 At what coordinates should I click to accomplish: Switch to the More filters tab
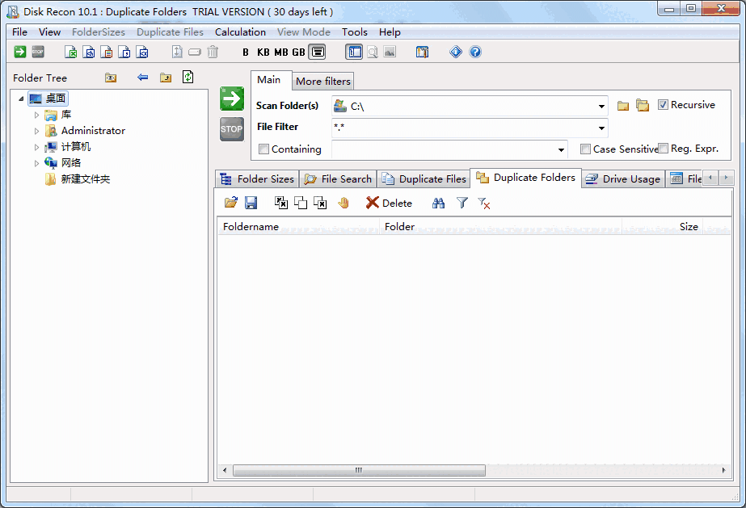[322, 81]
